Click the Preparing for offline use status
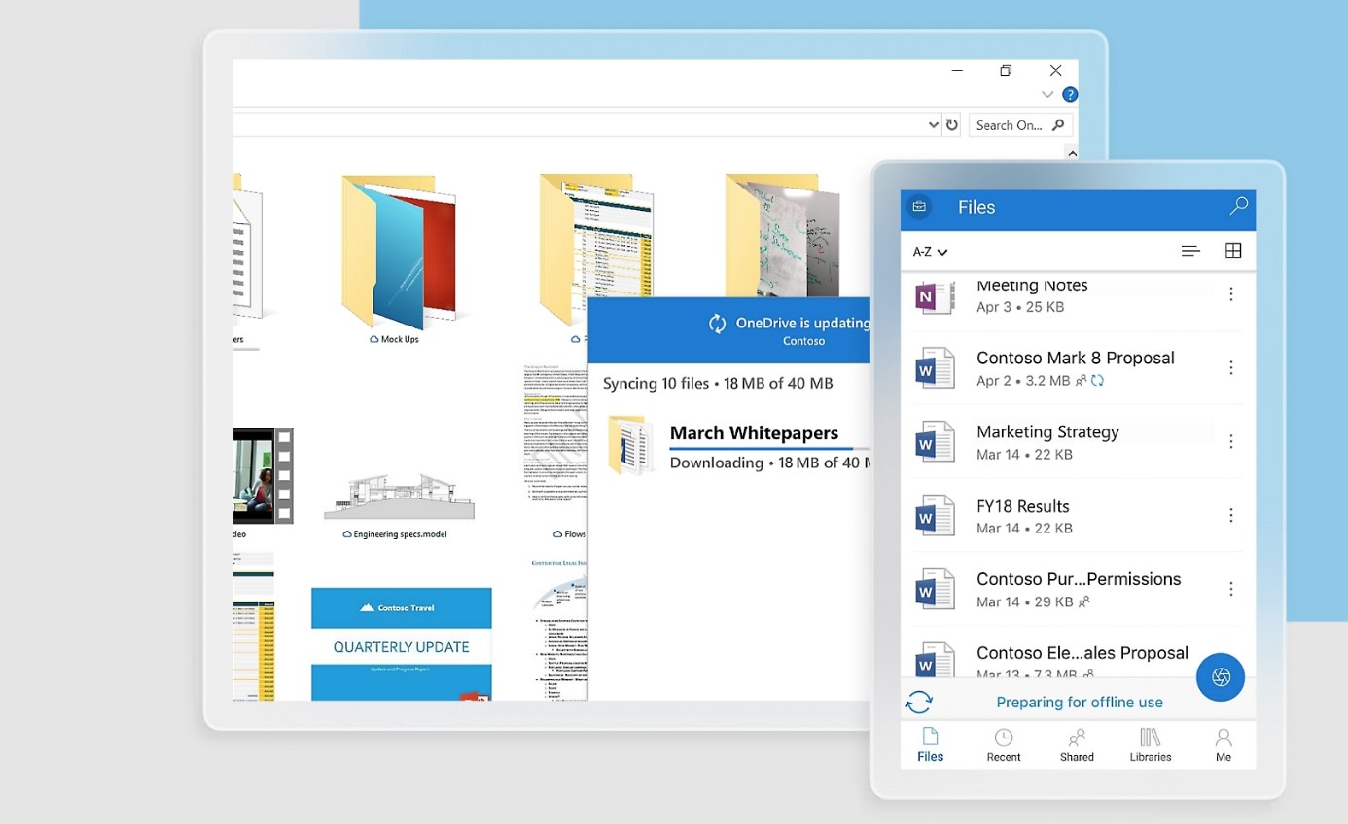1348x824 pixels. tap(1080, 703)
